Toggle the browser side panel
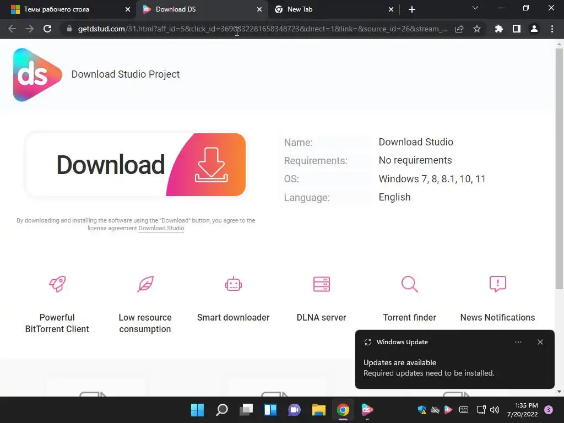The height and width of the screenshot is (423, 564). click(517, 29)
